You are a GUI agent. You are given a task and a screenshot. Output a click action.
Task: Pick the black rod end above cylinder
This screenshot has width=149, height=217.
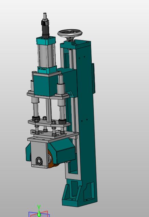pyautogui.click(x=45, y=29)
